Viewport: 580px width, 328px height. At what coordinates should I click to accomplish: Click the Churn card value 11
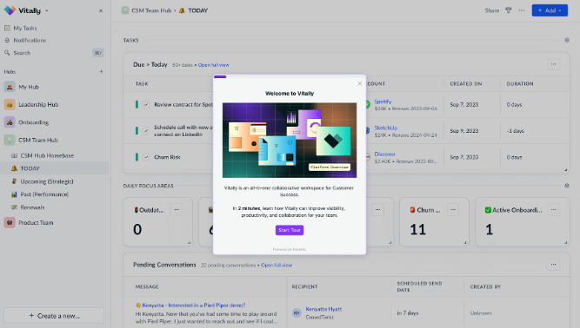tap(417, 230)
